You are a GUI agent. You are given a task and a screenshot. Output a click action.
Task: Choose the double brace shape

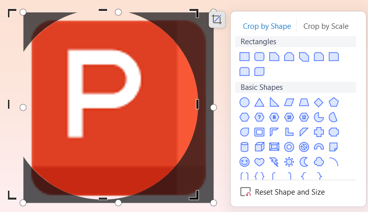click(x=259, y=176)
